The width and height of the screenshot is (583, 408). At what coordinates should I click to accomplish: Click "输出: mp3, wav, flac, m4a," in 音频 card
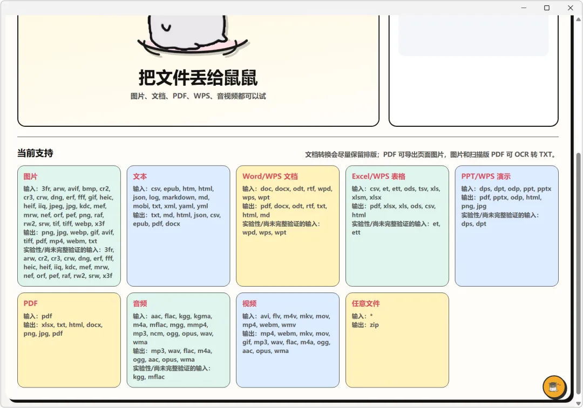point(173,351)
